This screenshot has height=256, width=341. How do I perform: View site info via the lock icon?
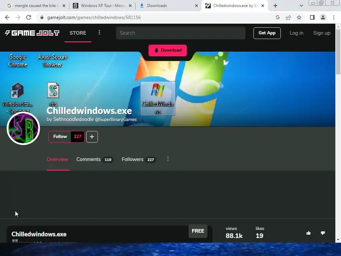click(x=42, y=17)
